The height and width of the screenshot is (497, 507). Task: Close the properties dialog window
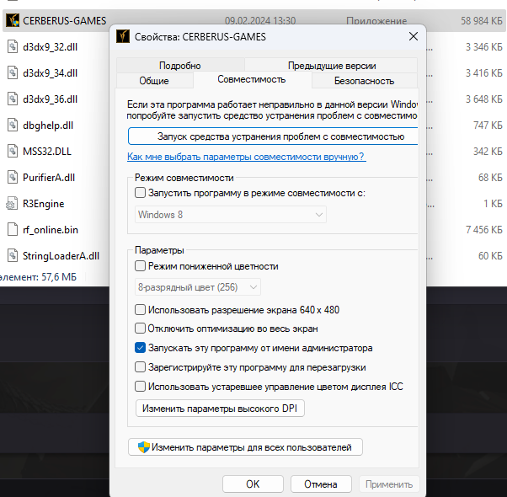[413, 36]
